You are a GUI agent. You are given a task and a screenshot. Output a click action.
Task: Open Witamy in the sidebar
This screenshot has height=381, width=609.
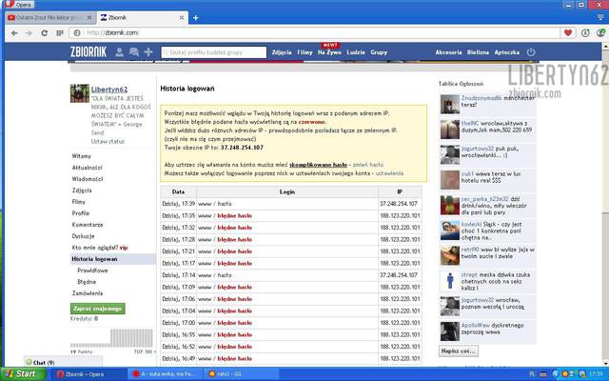coord(82,156)
